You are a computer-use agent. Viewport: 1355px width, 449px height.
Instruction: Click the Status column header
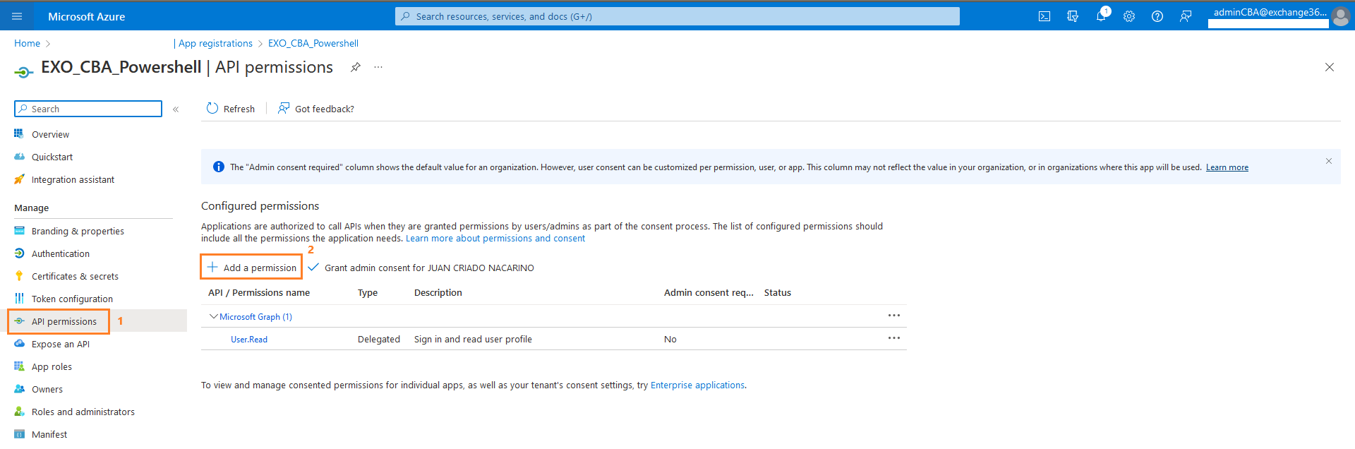tap(778, 293)
